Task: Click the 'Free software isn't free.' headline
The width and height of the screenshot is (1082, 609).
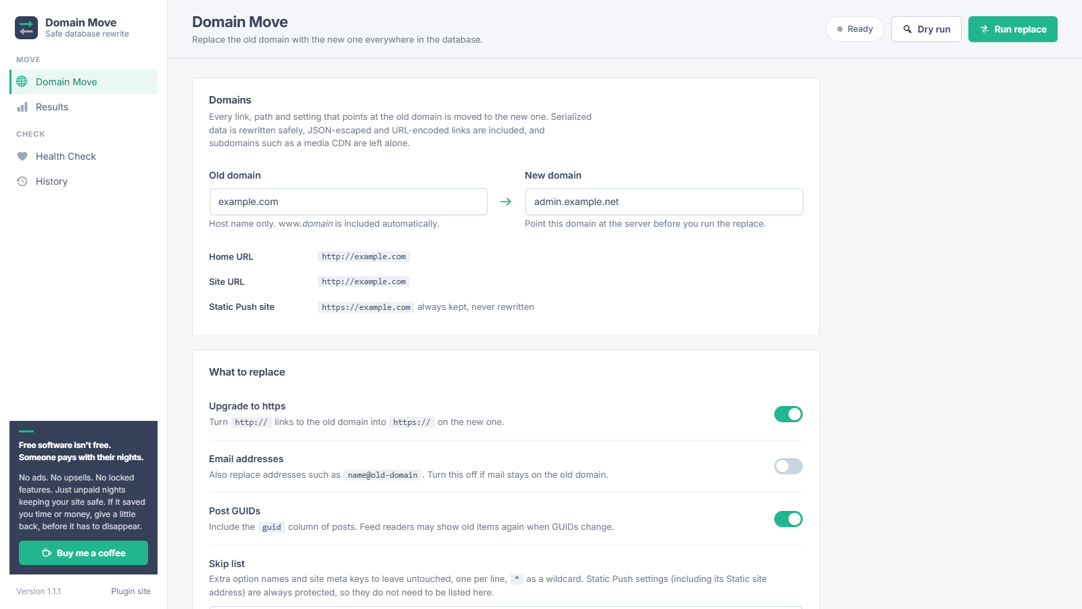Action: point(65,445)
